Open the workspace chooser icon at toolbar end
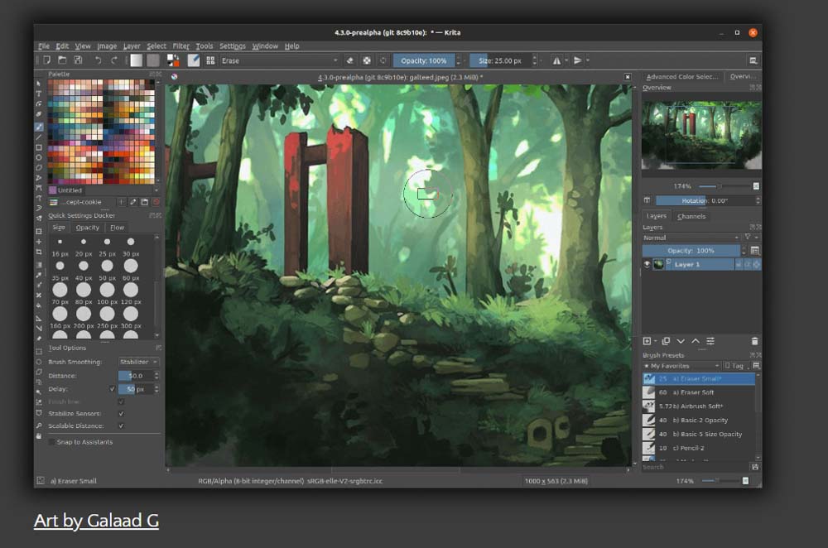This screenshot has width=828, height=548. click(x=753, y=60)
